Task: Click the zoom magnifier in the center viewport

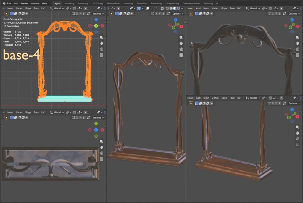Action: coord(181,37)
